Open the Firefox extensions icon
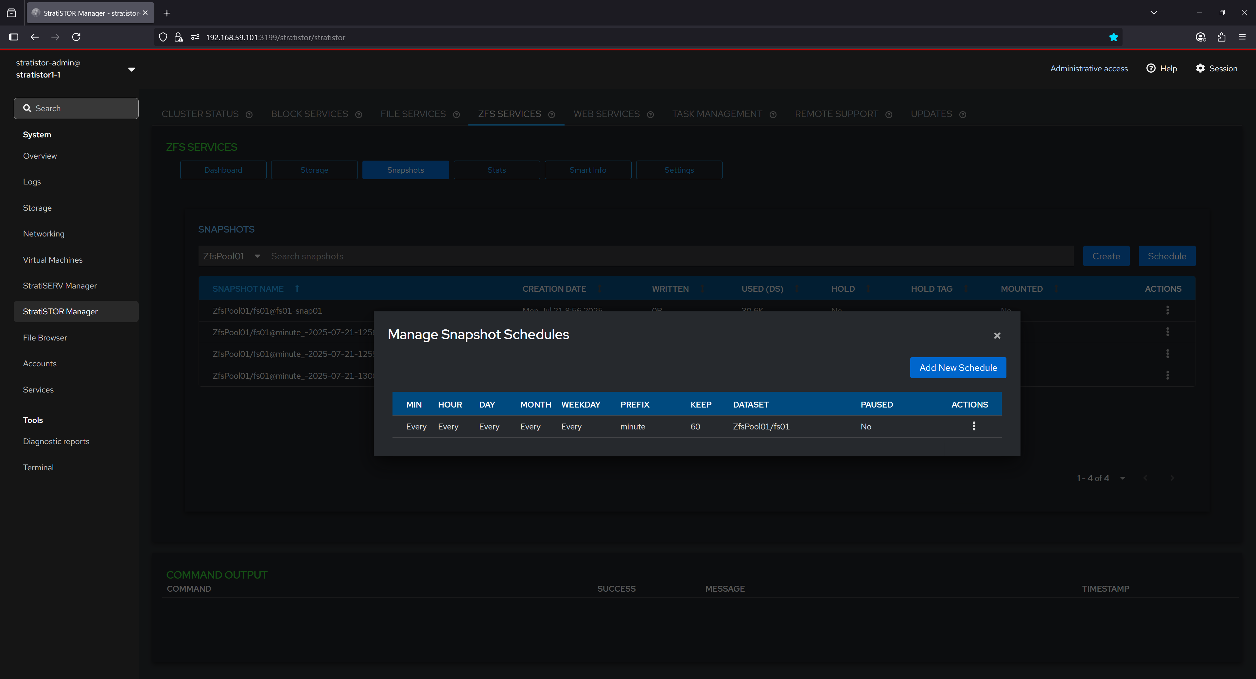Image resolution: width=1256 pixels, height=679 pixels. point(1221,37)
